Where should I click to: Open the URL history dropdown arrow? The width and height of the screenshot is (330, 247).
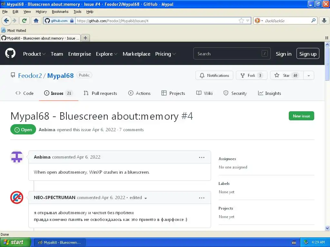coord(248,21)
